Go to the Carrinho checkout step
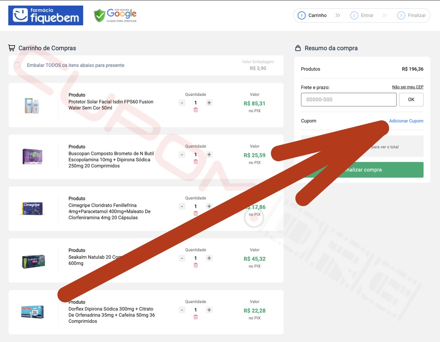440x342 pixels. pos(312,16)
